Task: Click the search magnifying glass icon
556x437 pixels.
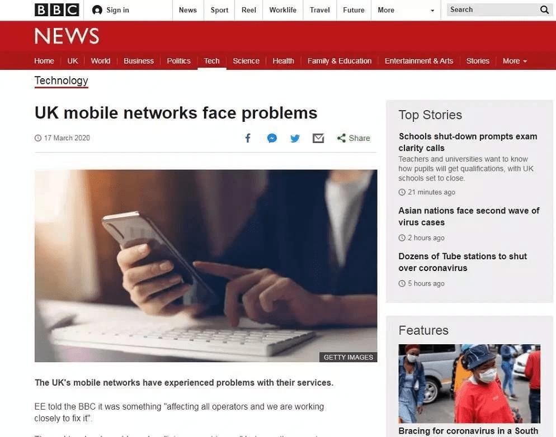Action: (544, 10)
